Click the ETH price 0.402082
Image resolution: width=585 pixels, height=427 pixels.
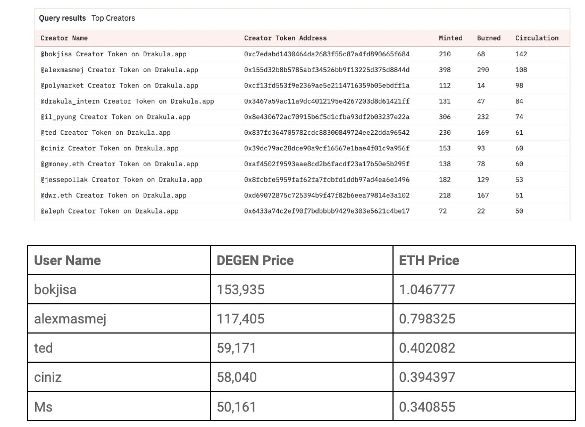pos(427,348)
